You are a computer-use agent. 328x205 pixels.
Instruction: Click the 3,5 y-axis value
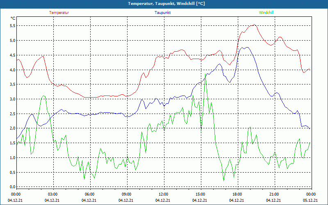click(13, 84)
